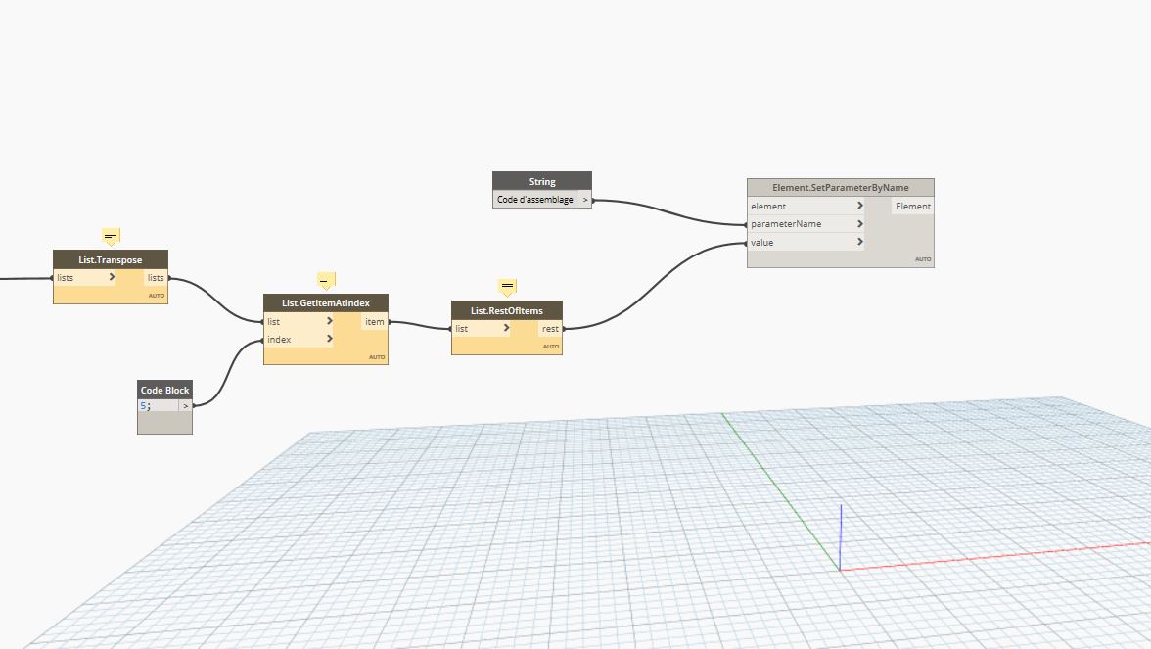1151x649 pixels.
Task: Click the index input port on List.GetItemAtIndex
Action: pyautogui.click(x=280, y=340)
